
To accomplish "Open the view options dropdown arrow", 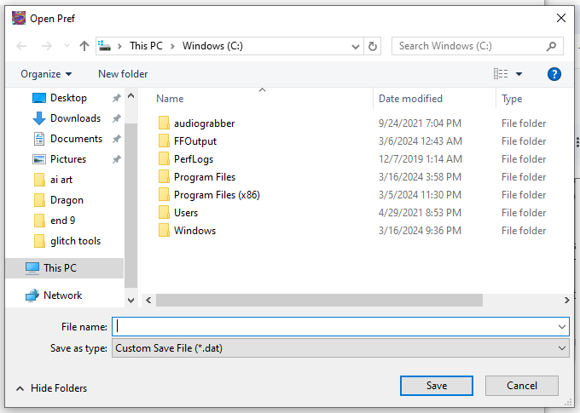I will pos(519,74).
